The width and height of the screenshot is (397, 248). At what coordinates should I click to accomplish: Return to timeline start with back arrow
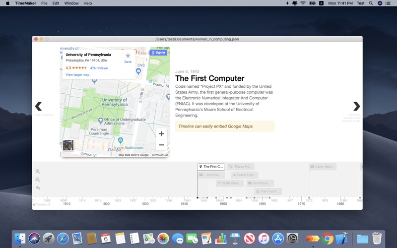(38, 188)
